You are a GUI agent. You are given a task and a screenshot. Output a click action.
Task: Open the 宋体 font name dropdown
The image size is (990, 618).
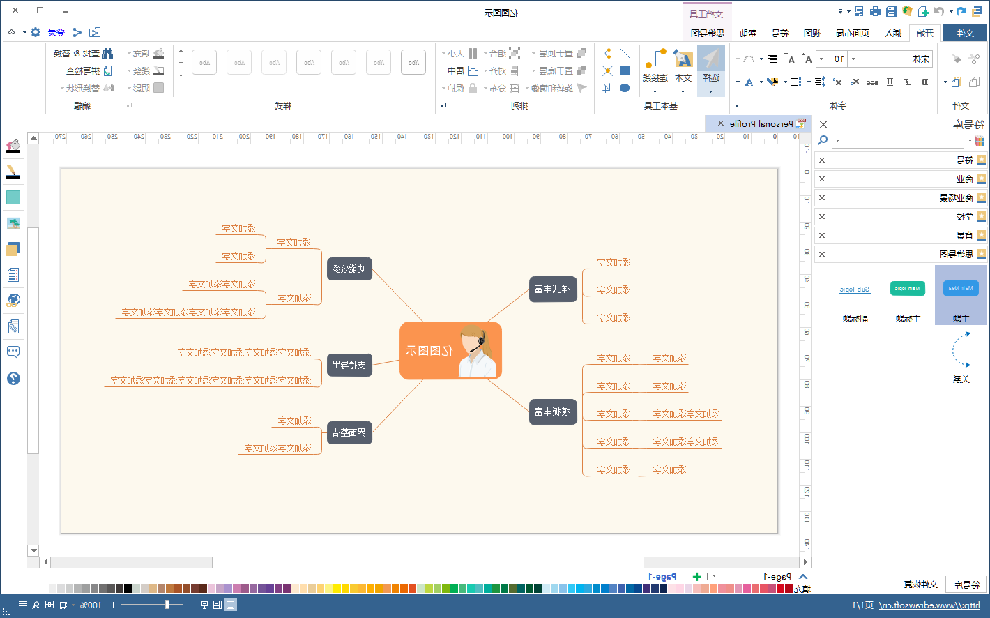(x=853, y=59)
